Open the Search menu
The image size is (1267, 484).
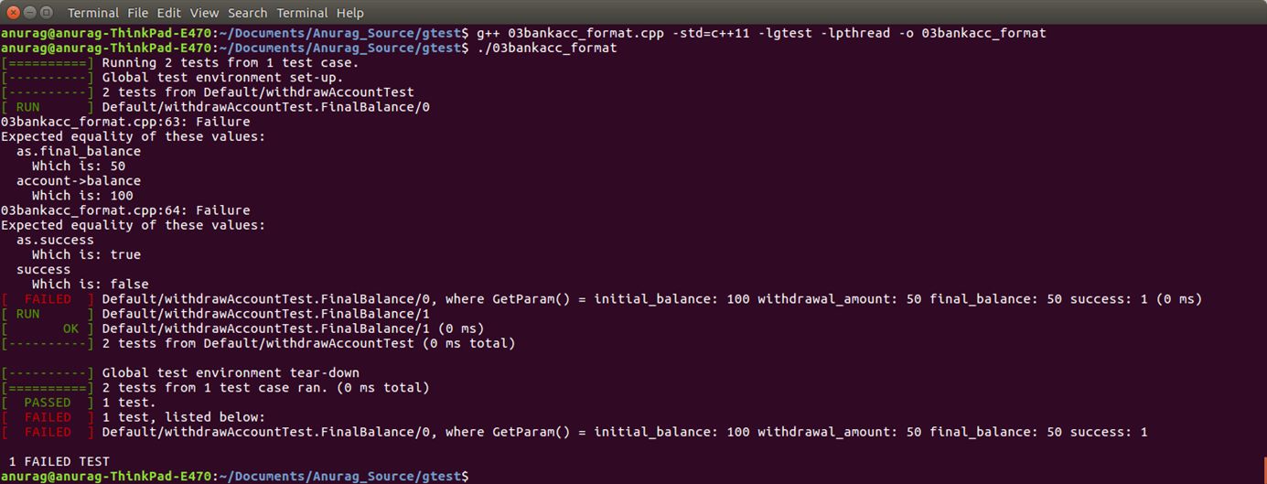pos(248,13)
